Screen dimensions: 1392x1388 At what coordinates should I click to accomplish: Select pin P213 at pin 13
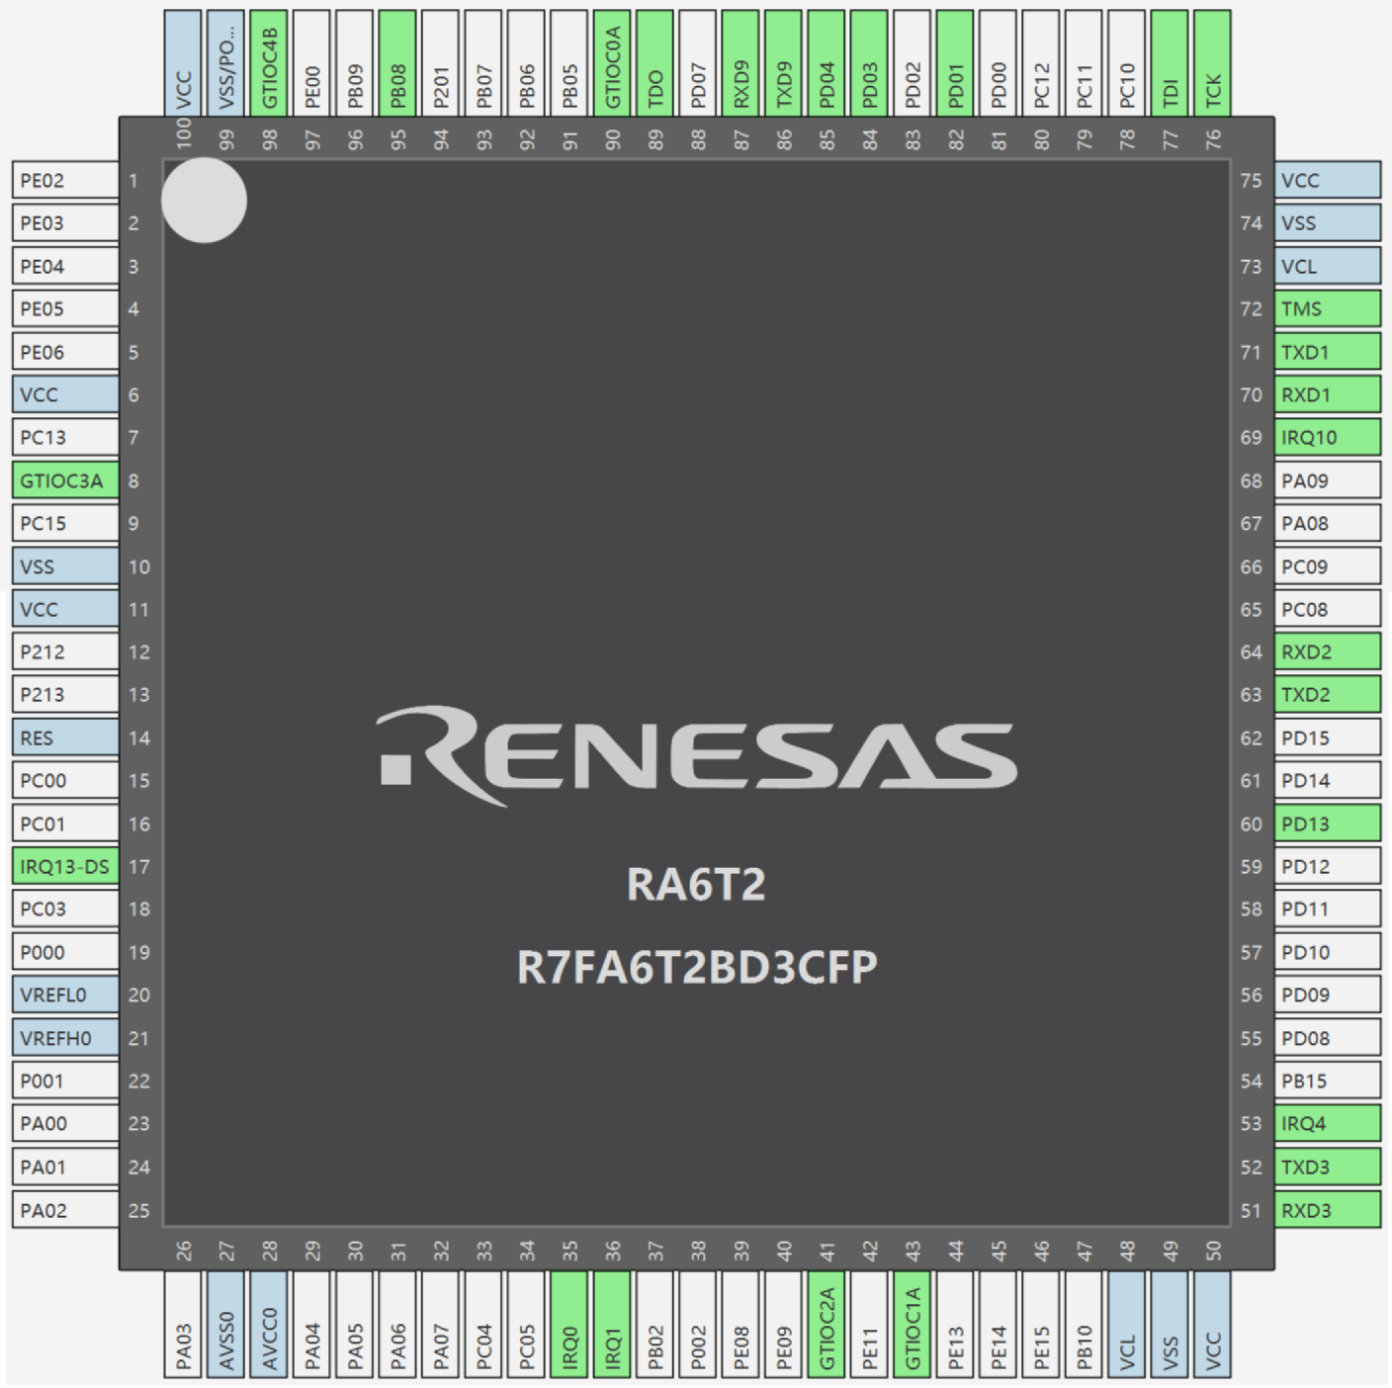click(65, 694)
